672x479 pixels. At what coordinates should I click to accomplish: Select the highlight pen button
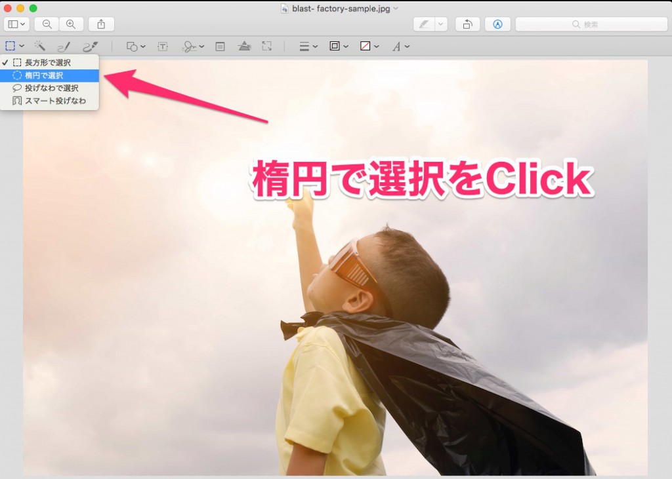pyautogui.click(x=425, y=24)
